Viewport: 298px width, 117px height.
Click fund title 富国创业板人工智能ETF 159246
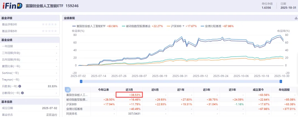pyautogui.click(x=52, y=6)
